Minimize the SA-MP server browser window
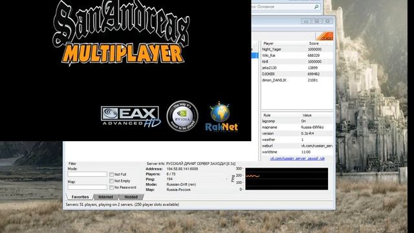The width and height of the screenshot is (414, 233). [306, 21]
